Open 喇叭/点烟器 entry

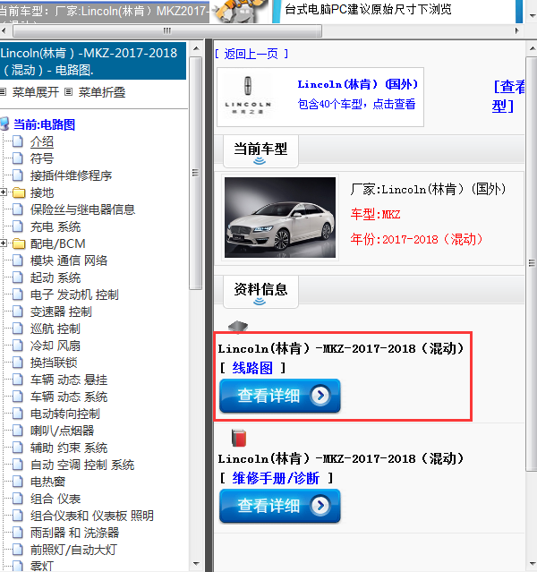pyautogui.click(x=62, y=431)
